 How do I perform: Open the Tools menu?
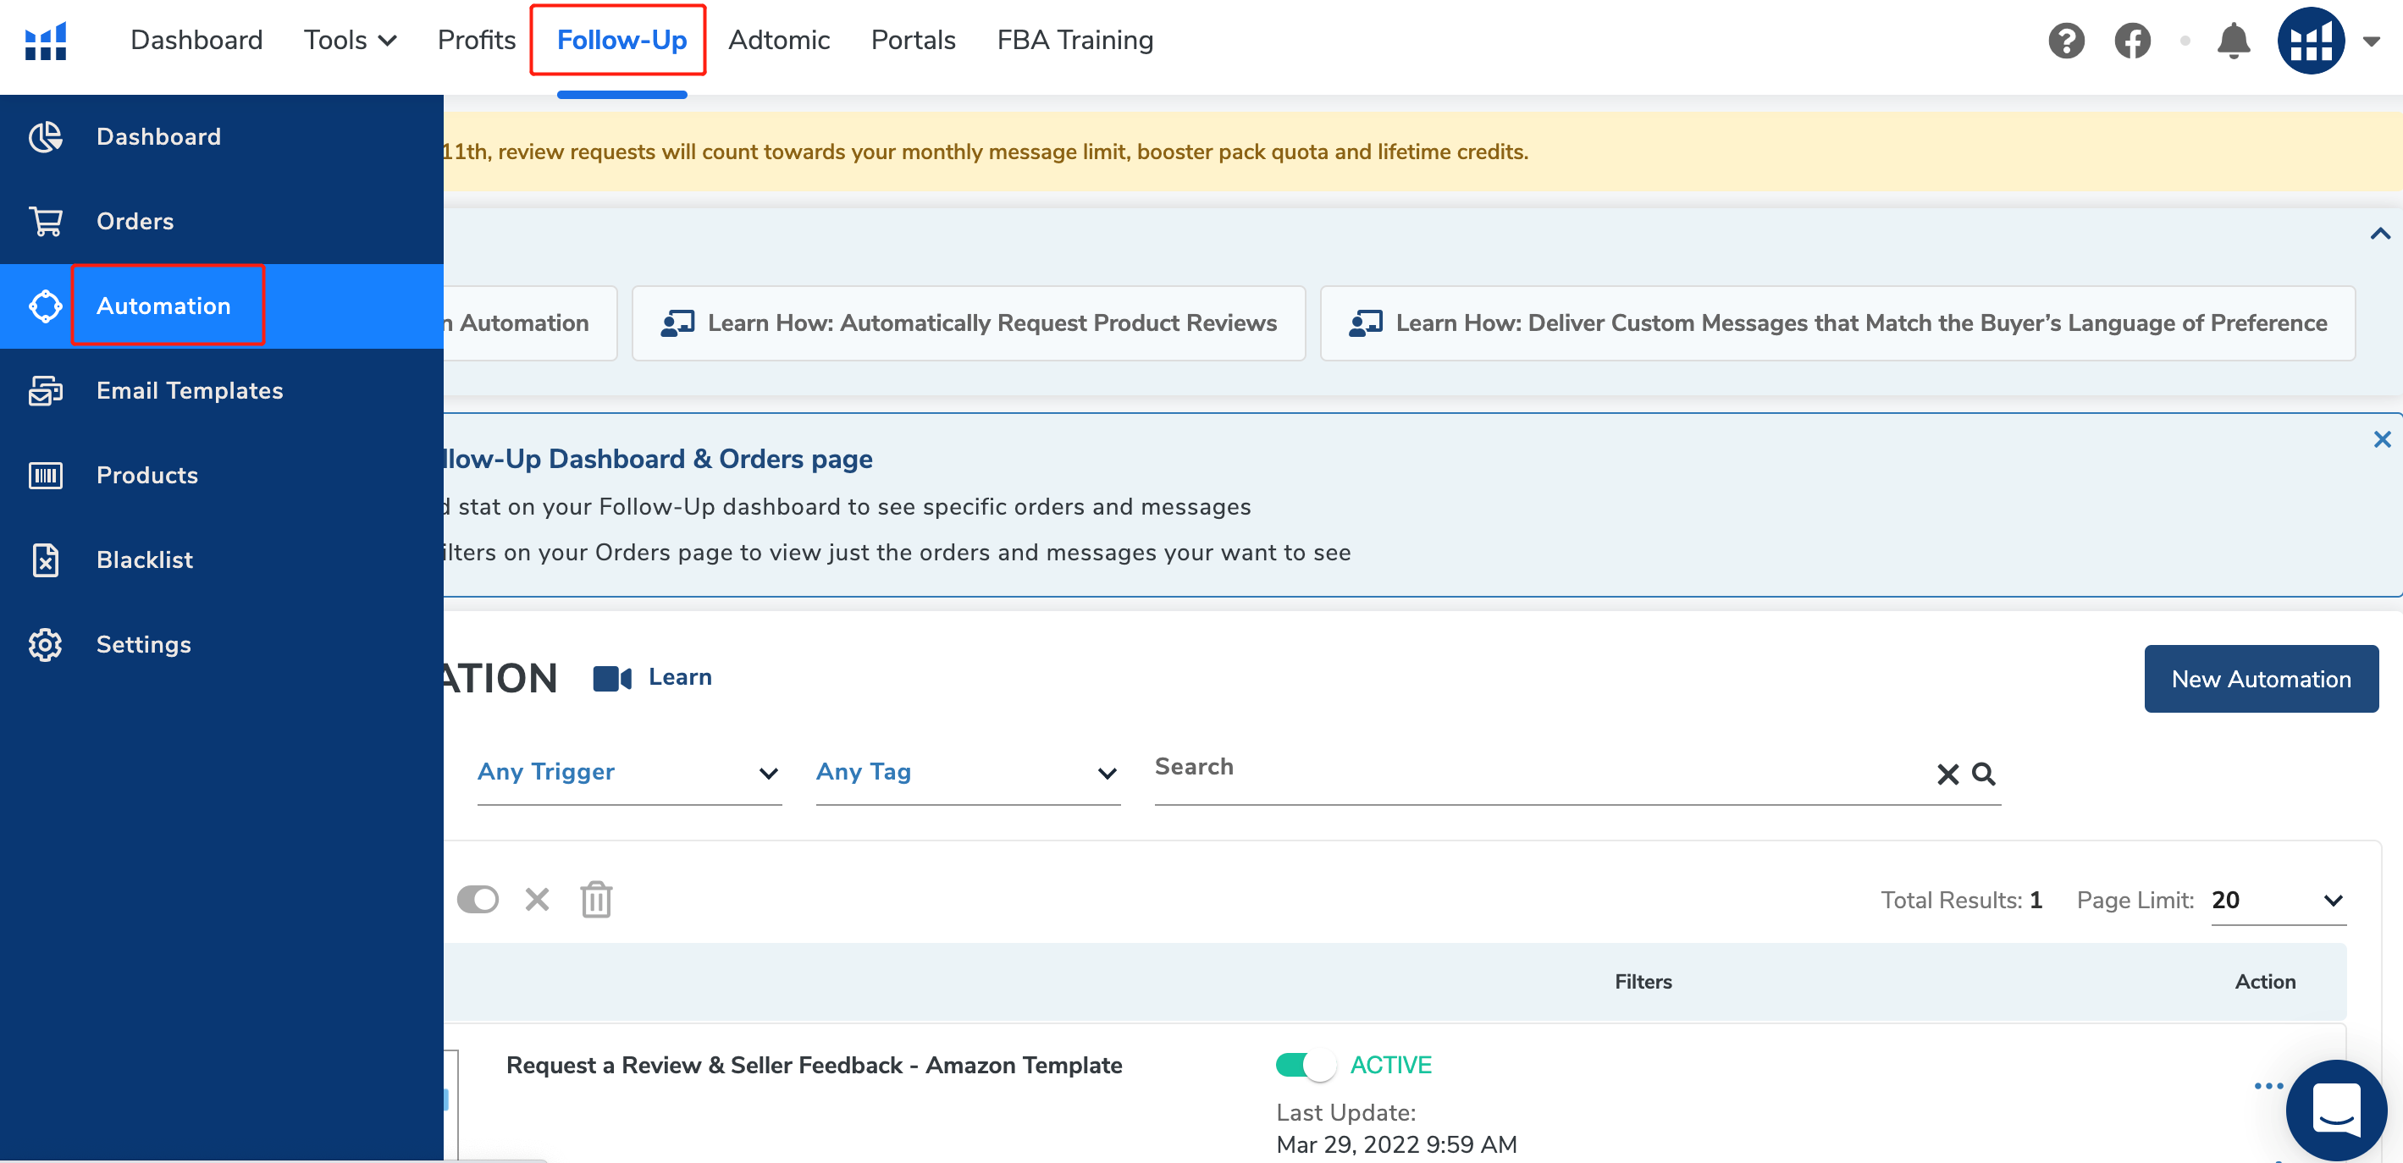point(350,40)
